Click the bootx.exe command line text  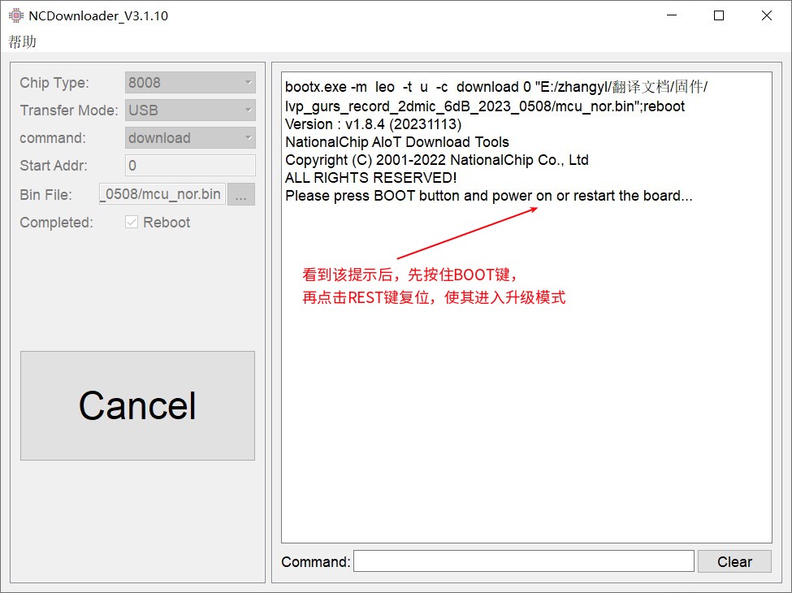coord(496,97)
